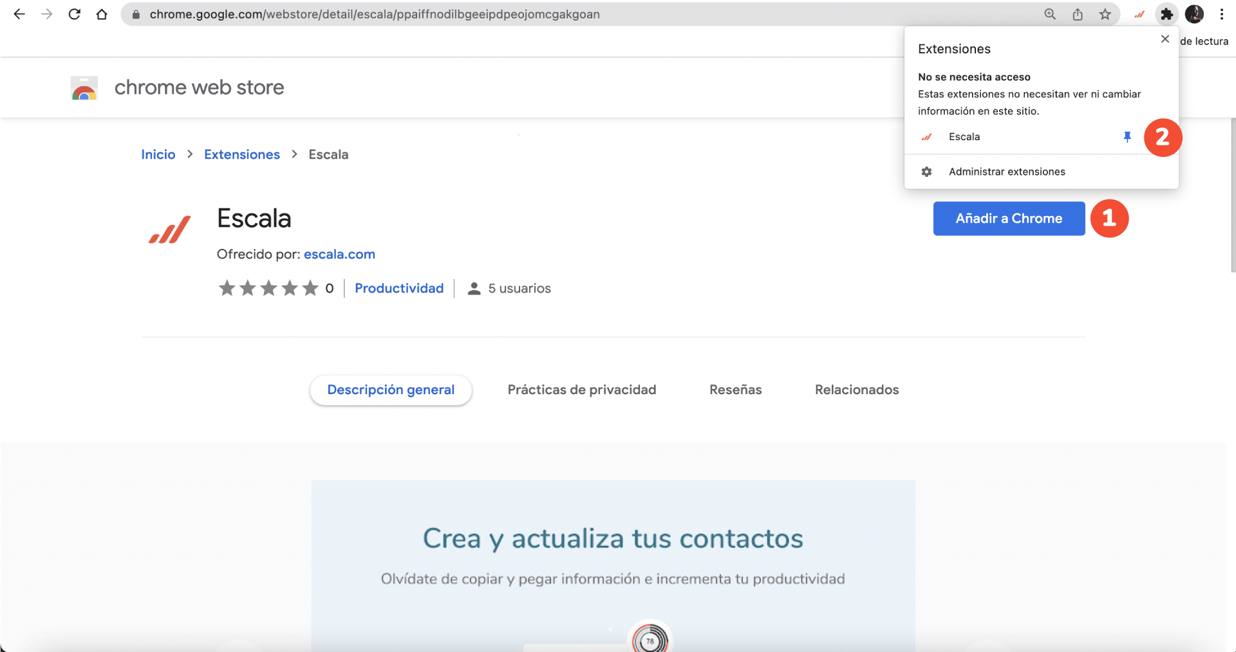The height and width of the screenshot is (652, 1236).
Task: Close the Extensiones popup
Action: tap(1165, 39)
